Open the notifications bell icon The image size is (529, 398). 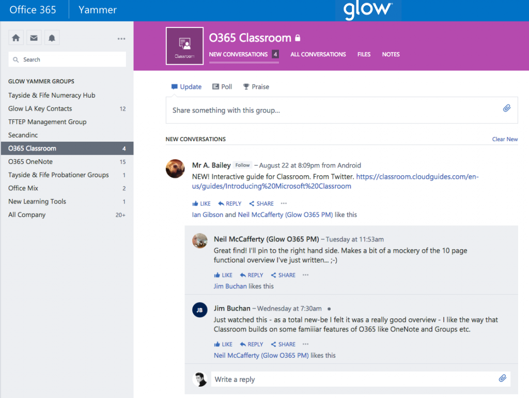point(52,38)
